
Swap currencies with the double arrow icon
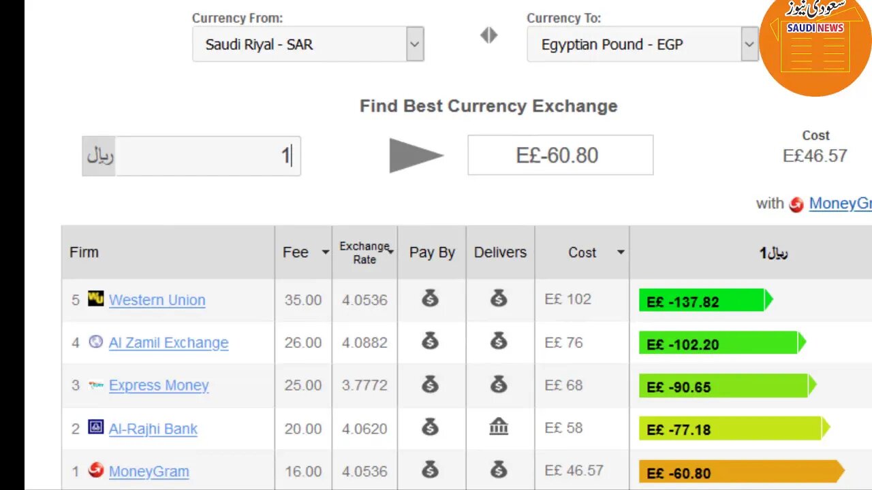tap(489, 35)
